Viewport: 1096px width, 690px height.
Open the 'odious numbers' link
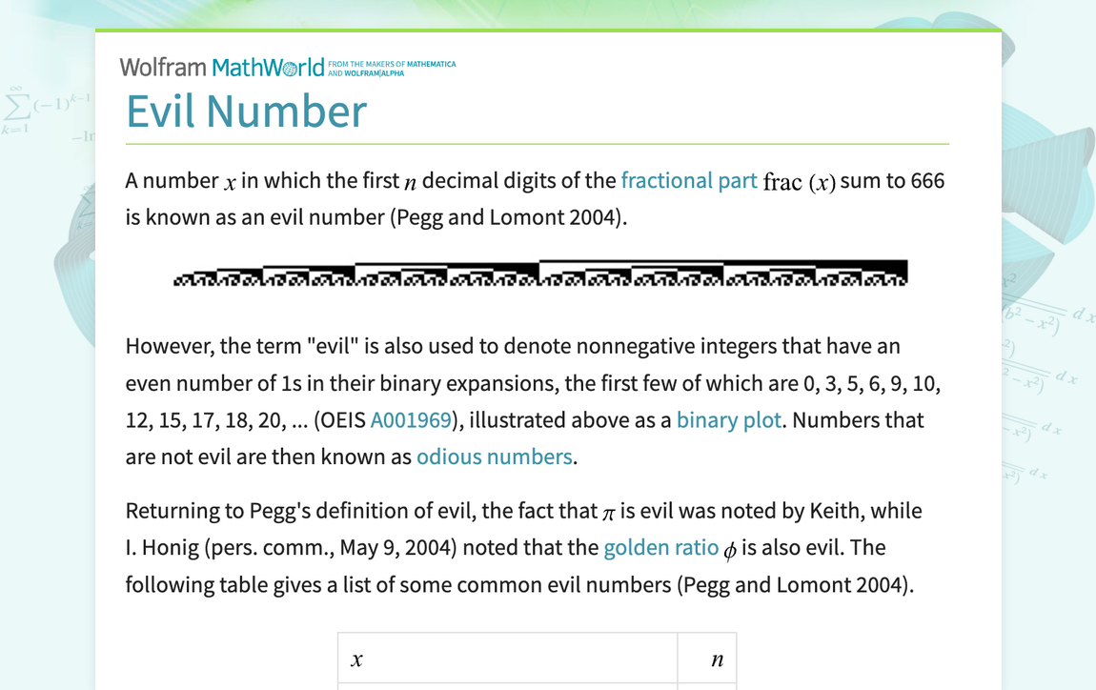(x=495, y=457)
